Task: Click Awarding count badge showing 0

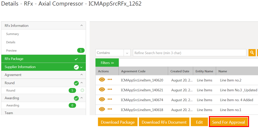Action: pyautogui.click(x=72, y=106)
